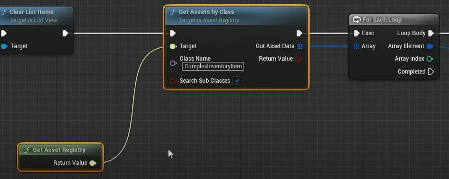
Task: Click the 'Target is Asset Registry' subtitle text
Action: 209,20
